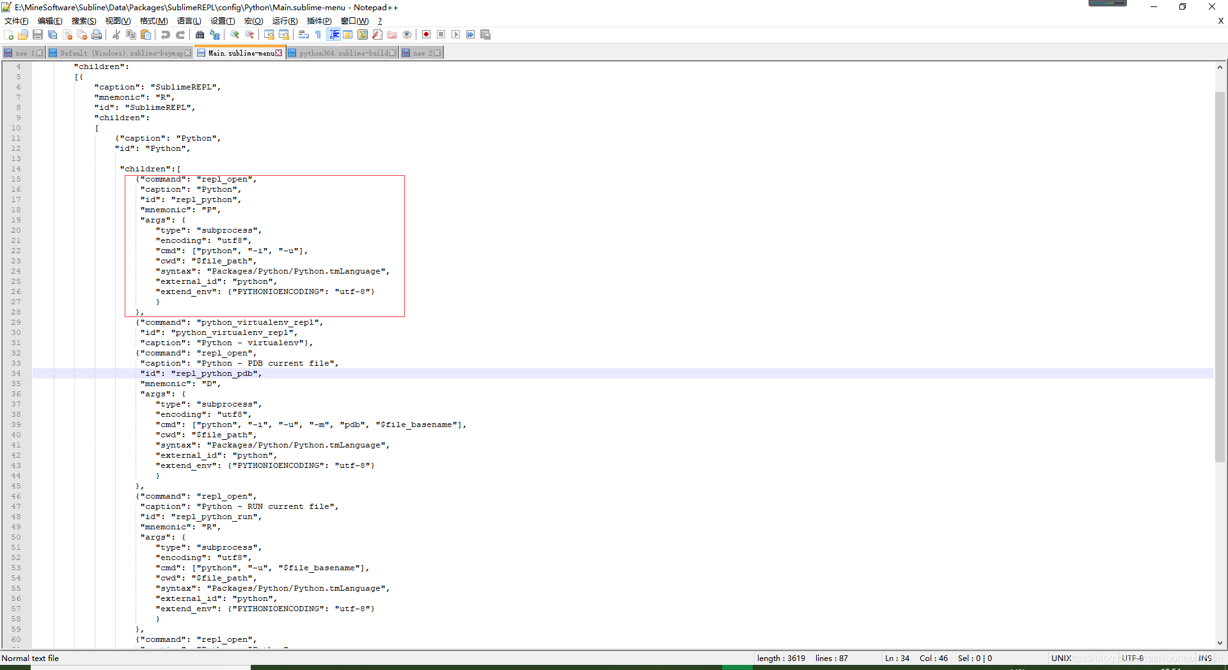Click the X document close button under window controls

click(x=1220, y=21)
